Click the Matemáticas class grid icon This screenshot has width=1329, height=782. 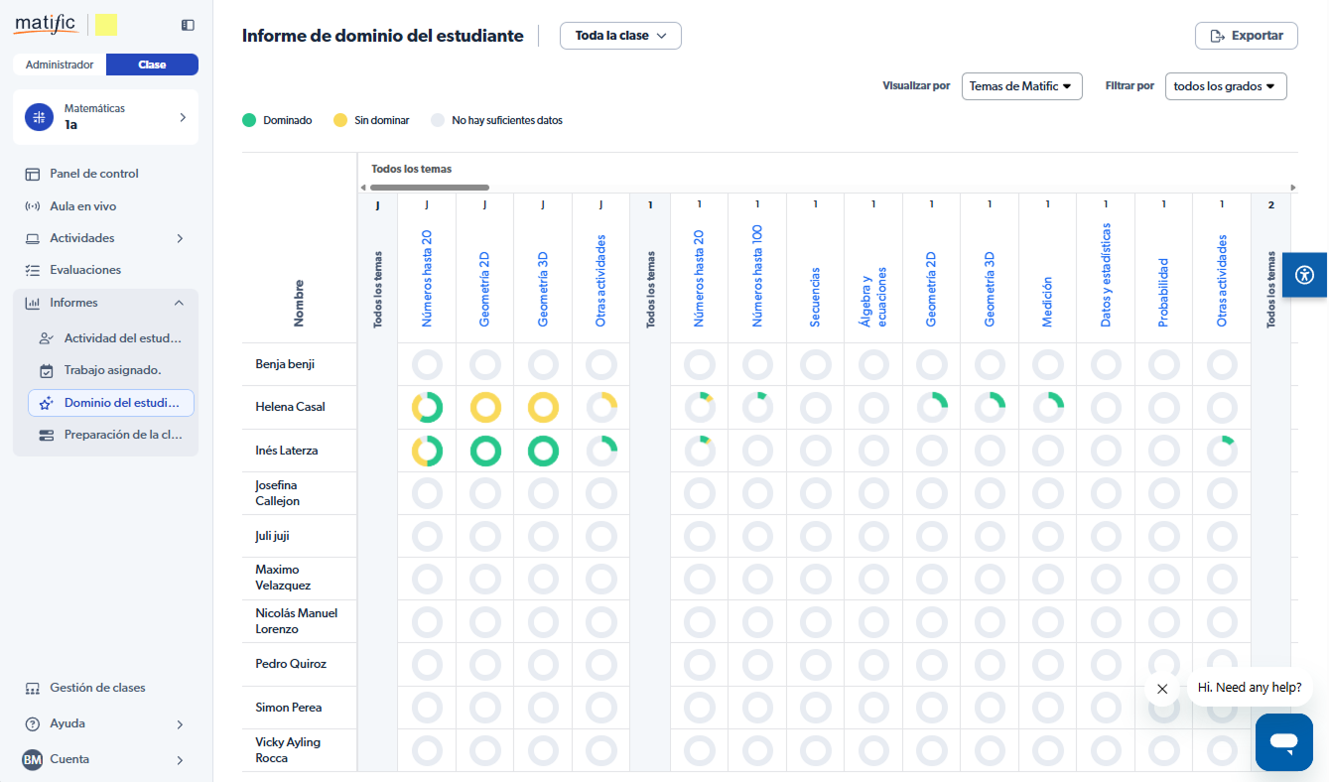tap(39, 117)
